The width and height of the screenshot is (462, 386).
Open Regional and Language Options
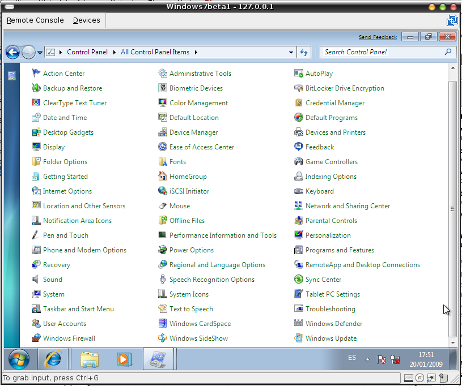coord(217,265)
